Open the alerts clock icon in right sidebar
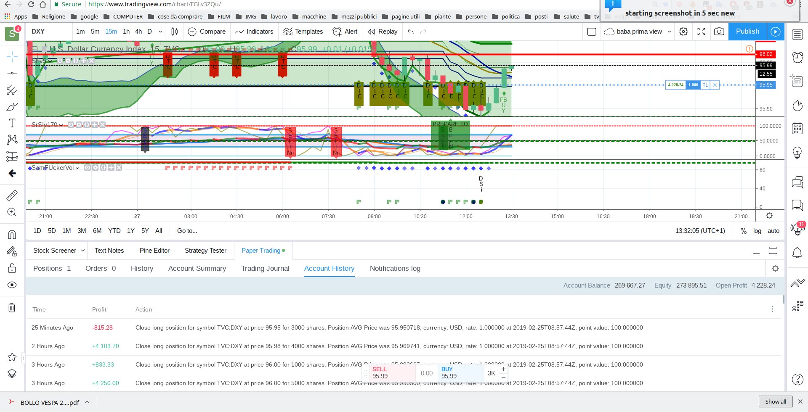 pyautogui.click(x=797, y=57)
